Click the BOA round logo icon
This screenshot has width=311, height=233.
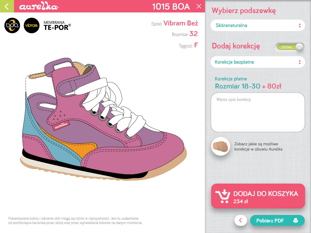tap(12, 25)
